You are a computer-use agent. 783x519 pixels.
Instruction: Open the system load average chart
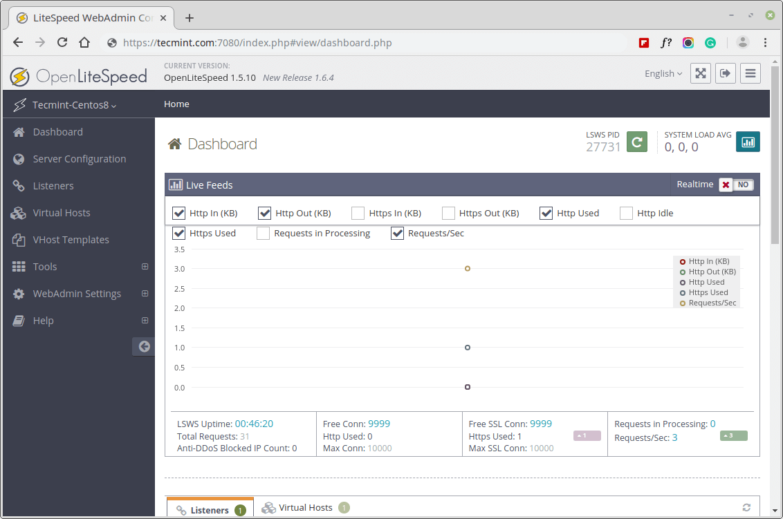[x=748, y=142]
